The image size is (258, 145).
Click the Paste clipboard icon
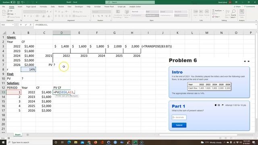pyautogui.click(x=4, y=12)
